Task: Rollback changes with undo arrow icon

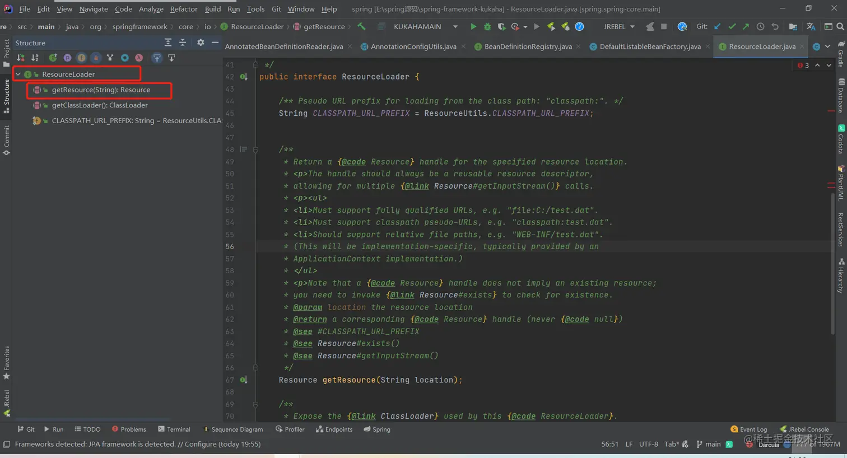Action: click(775, 26)
